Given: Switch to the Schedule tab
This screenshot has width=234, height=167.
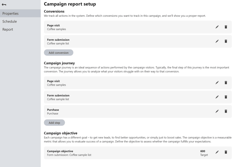Looking at the screenshot, I should pyautogui.click(x=10, y=22).
